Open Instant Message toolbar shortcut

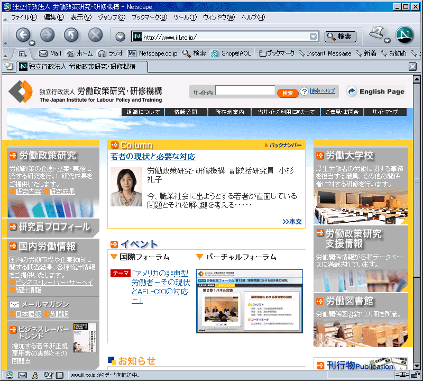pos(325,53)
